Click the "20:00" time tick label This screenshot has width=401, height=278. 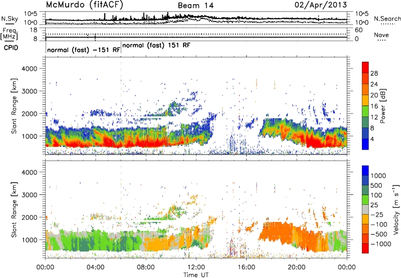click(x=296, y=267)
